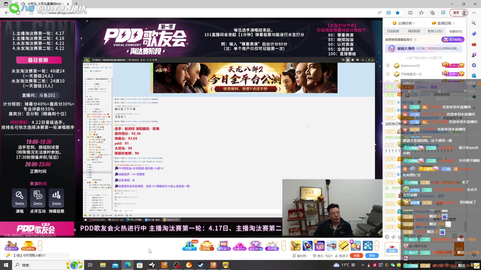Click the 成为钻粉 become-diamond-fan button

point(452,39)
